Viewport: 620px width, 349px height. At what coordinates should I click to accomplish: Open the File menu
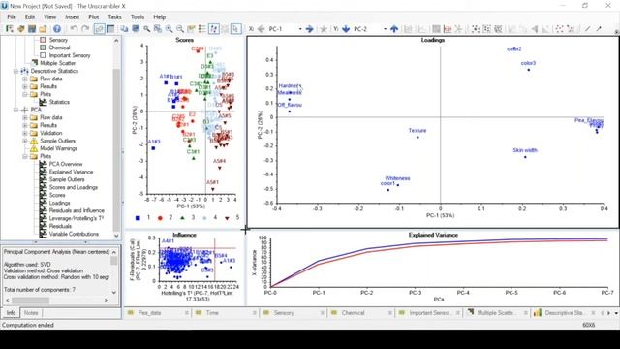(12, 17)
